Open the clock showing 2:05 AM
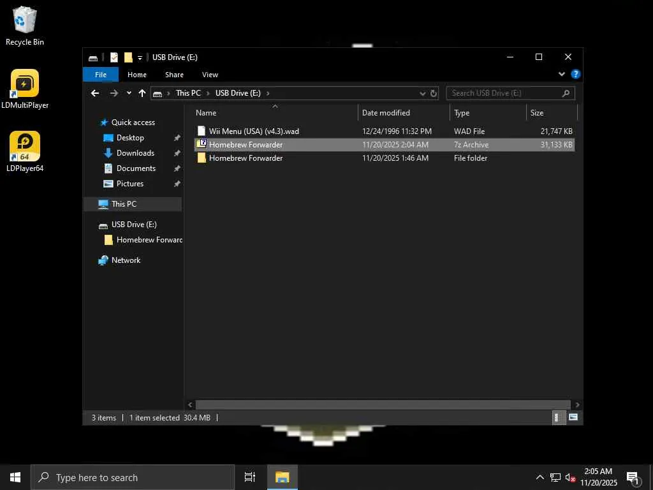The image size is (653, 490). tap(598, 477)
